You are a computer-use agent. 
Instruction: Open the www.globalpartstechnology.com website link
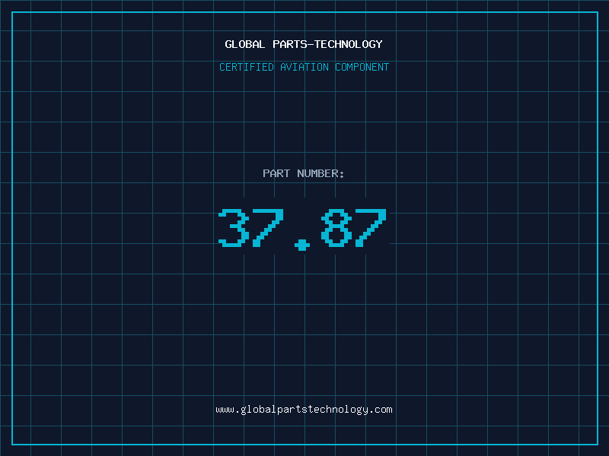[x=304, y=410]
